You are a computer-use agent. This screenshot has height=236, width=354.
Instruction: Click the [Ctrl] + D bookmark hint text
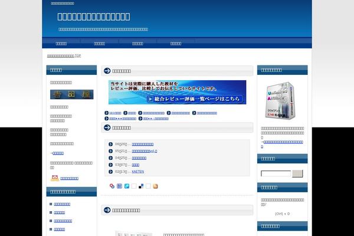(x=283, y=214)
